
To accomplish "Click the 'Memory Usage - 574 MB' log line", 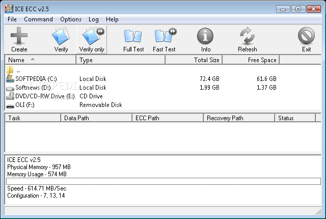I will [37, 174].
